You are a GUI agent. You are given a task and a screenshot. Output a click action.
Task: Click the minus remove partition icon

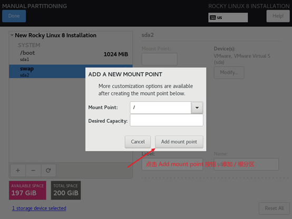[33, 170]
